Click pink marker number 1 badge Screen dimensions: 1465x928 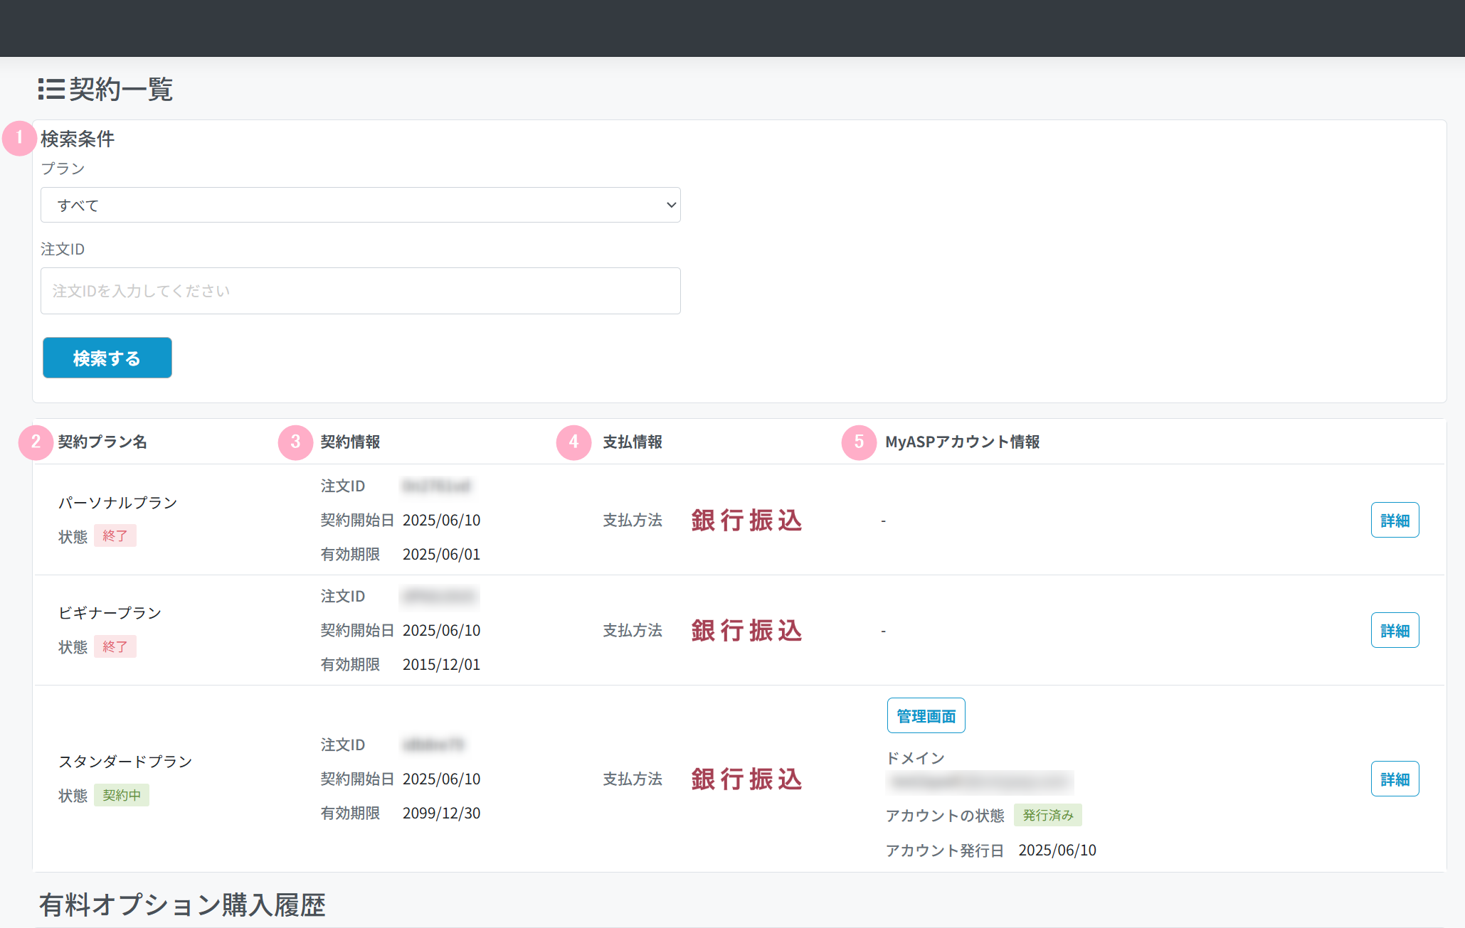click(x=19, y=138)
